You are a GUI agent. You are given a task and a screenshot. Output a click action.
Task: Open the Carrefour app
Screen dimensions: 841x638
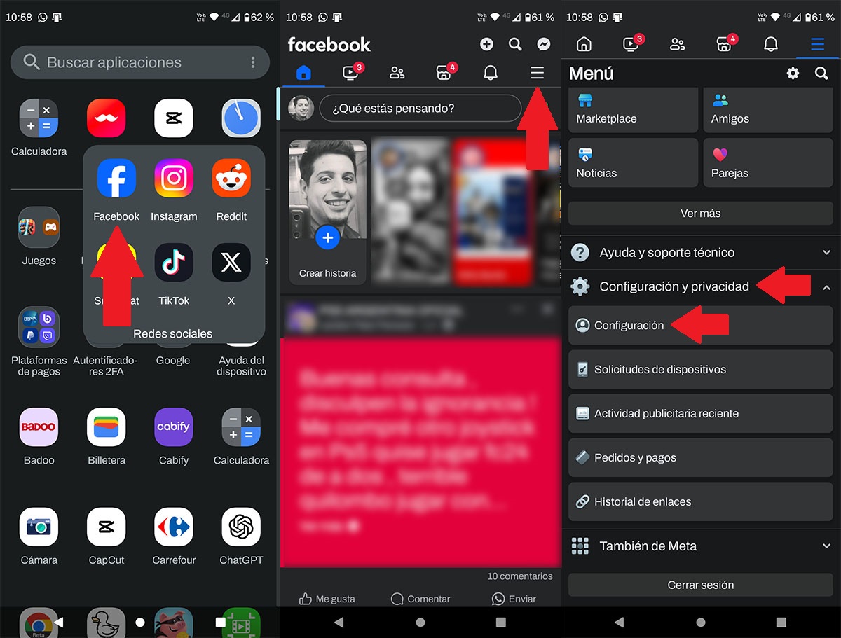pyautogui.click(x=174, y=527)
